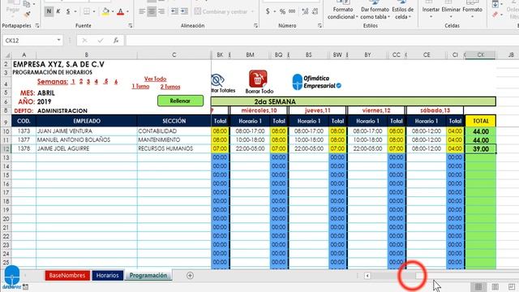Increase indent
This screenshot has height=292, width=519.
click(x=184, y=11)
